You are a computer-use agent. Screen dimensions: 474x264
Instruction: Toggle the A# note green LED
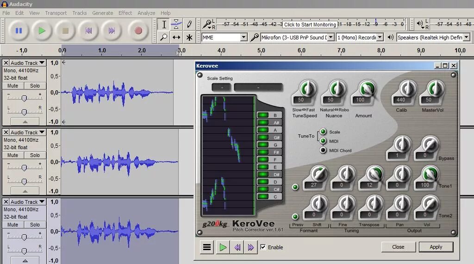click(x=263, y=122)
